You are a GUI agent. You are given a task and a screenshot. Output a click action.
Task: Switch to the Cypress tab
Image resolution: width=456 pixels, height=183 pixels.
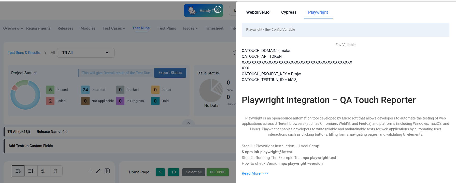[x=289, y=12]
